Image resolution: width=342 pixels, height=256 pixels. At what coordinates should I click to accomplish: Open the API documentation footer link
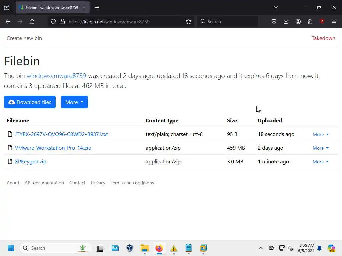(x=44, y=183)
